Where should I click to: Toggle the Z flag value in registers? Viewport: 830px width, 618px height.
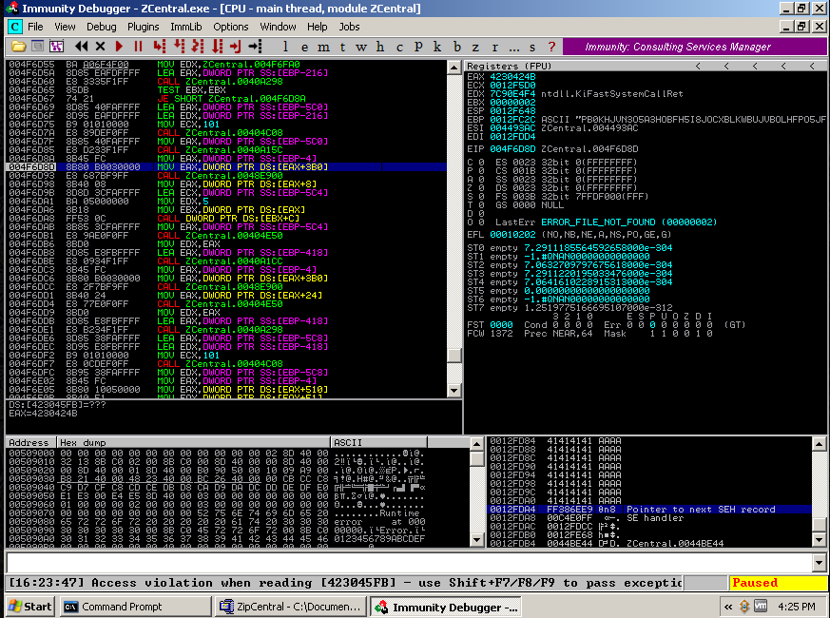click(482, 188)
